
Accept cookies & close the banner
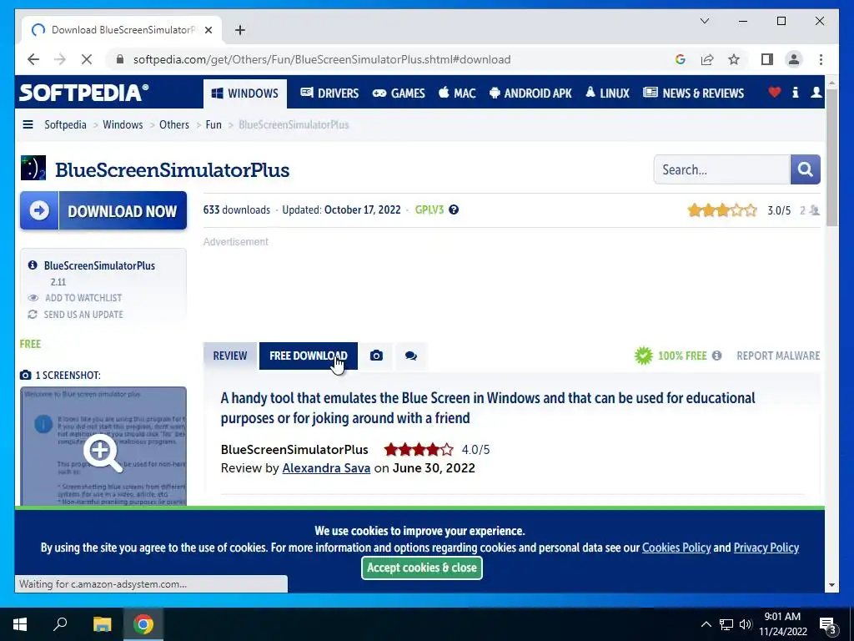[422, 568]
